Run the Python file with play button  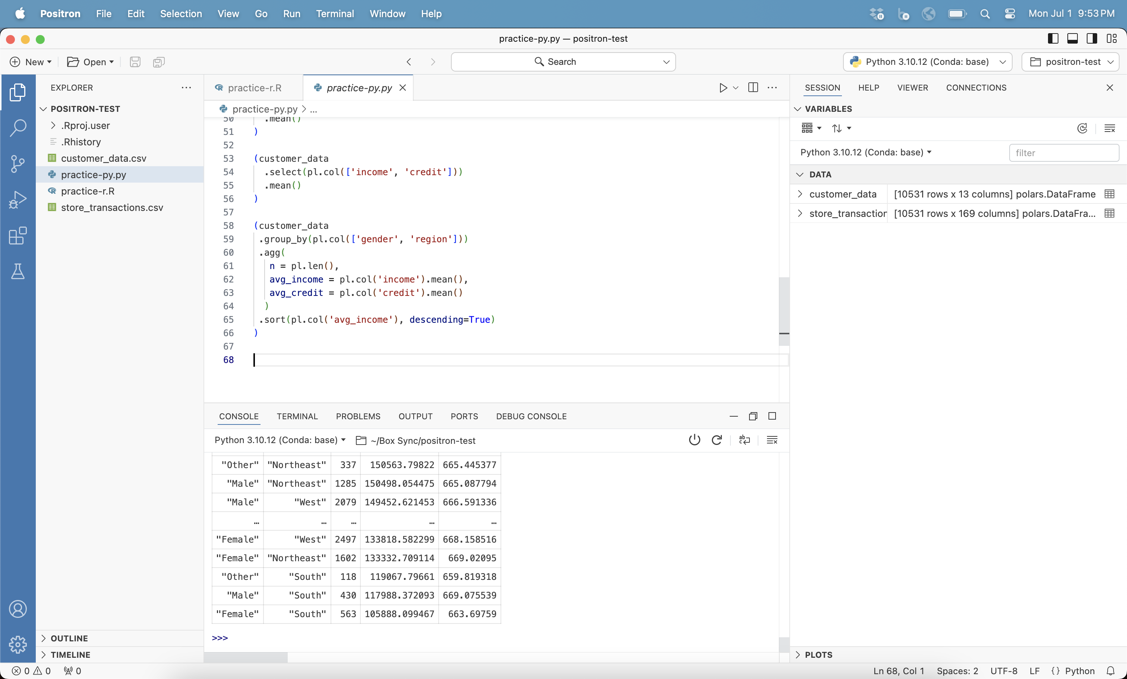[723, 88]
